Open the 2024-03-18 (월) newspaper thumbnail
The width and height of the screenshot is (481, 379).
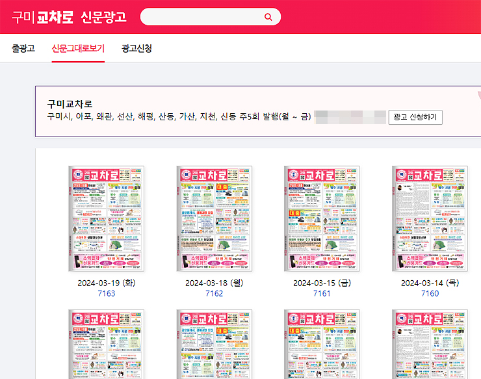point(214,218)
